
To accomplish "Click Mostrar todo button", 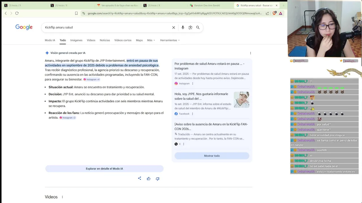I will (212, 156).
